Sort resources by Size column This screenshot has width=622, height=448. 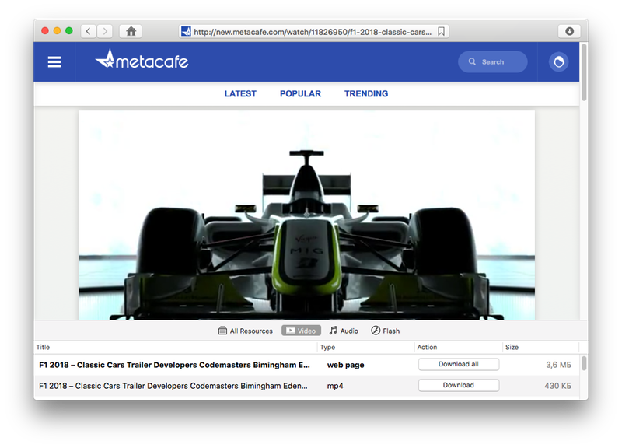pyautogui.click(x=512, y=347)
